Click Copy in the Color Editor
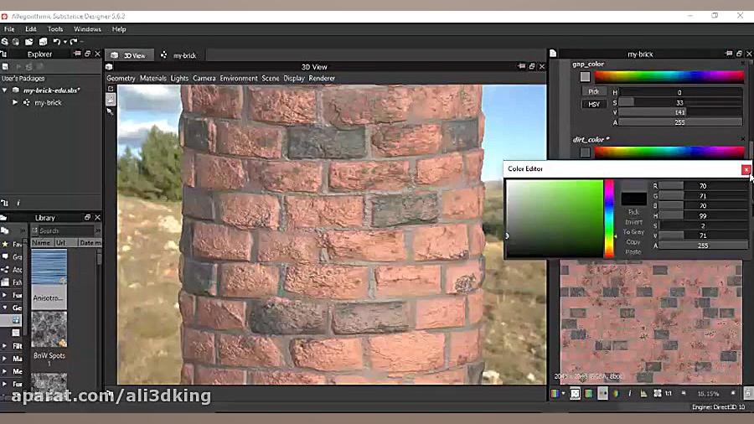This screenshot has height=424, width=754. [633, 242]
